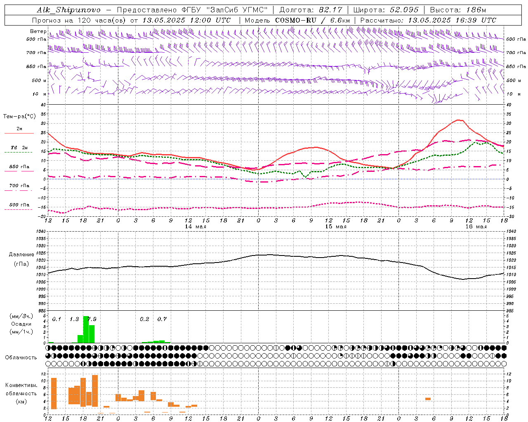Click the forecast start "13.05.2025 12:00 UTC"
The height and width of the screenshot is (422, 528).
point(187,20)
